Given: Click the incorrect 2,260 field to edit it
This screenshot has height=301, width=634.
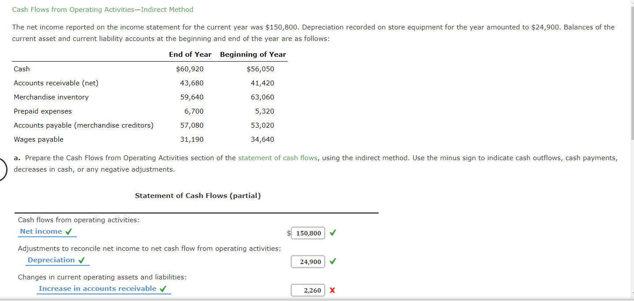Looking at the screenshot, I should click(308, 290).
